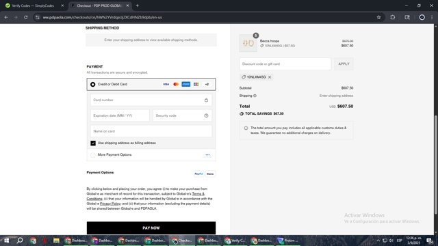
Task: Click the Total $607.50 amount
Action: (x=345, y=107)
